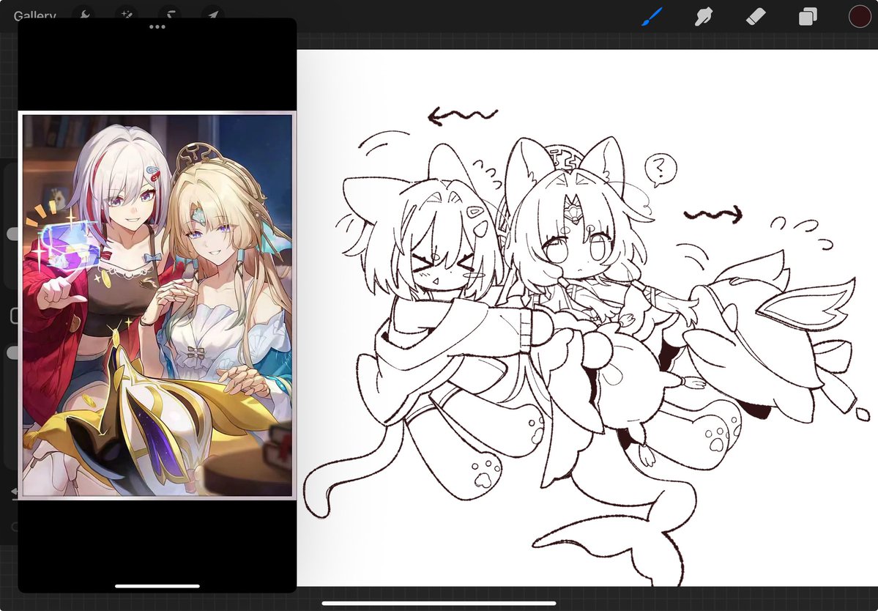Tap the undo arrow in the sidebar
Viewport: 878px width, 611px height.
[15, 492]
